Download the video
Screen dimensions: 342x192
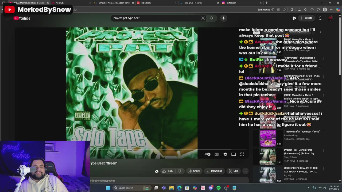(214, 171)
